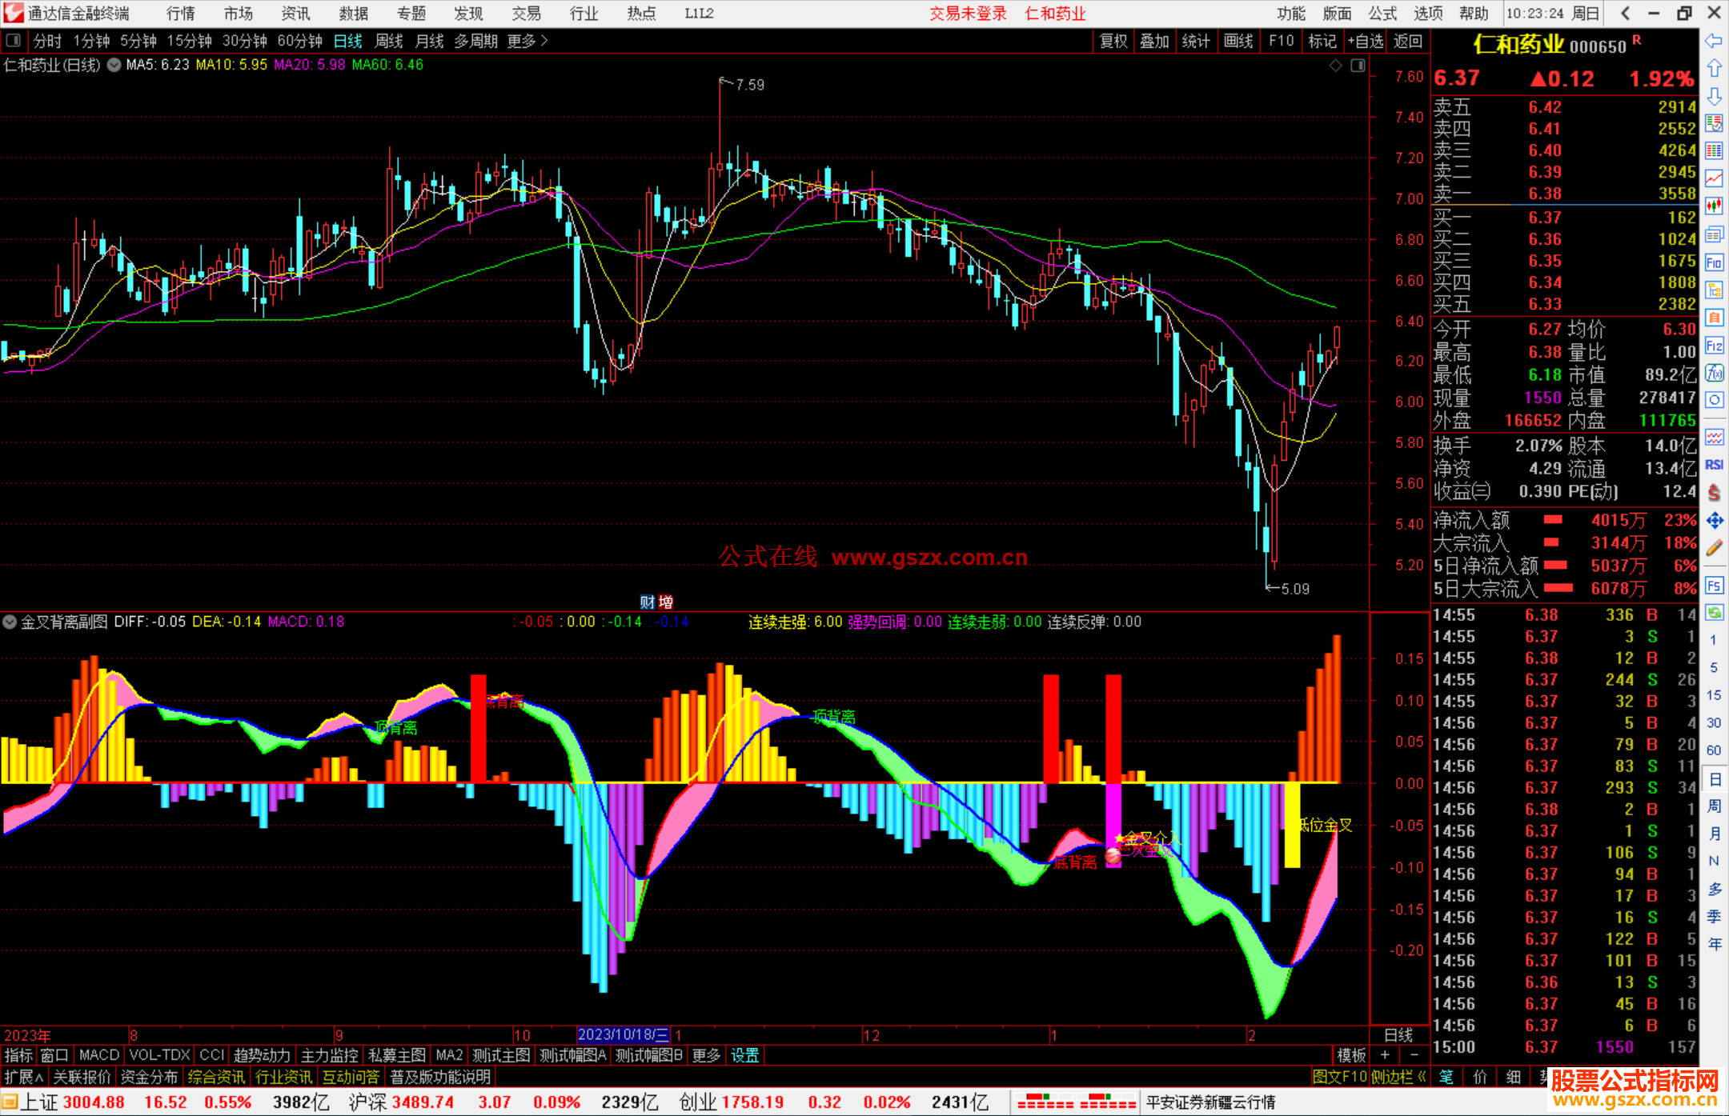1729x1116 pixels.
Task: Switch to the 周线 period tab
Action: 389,41
